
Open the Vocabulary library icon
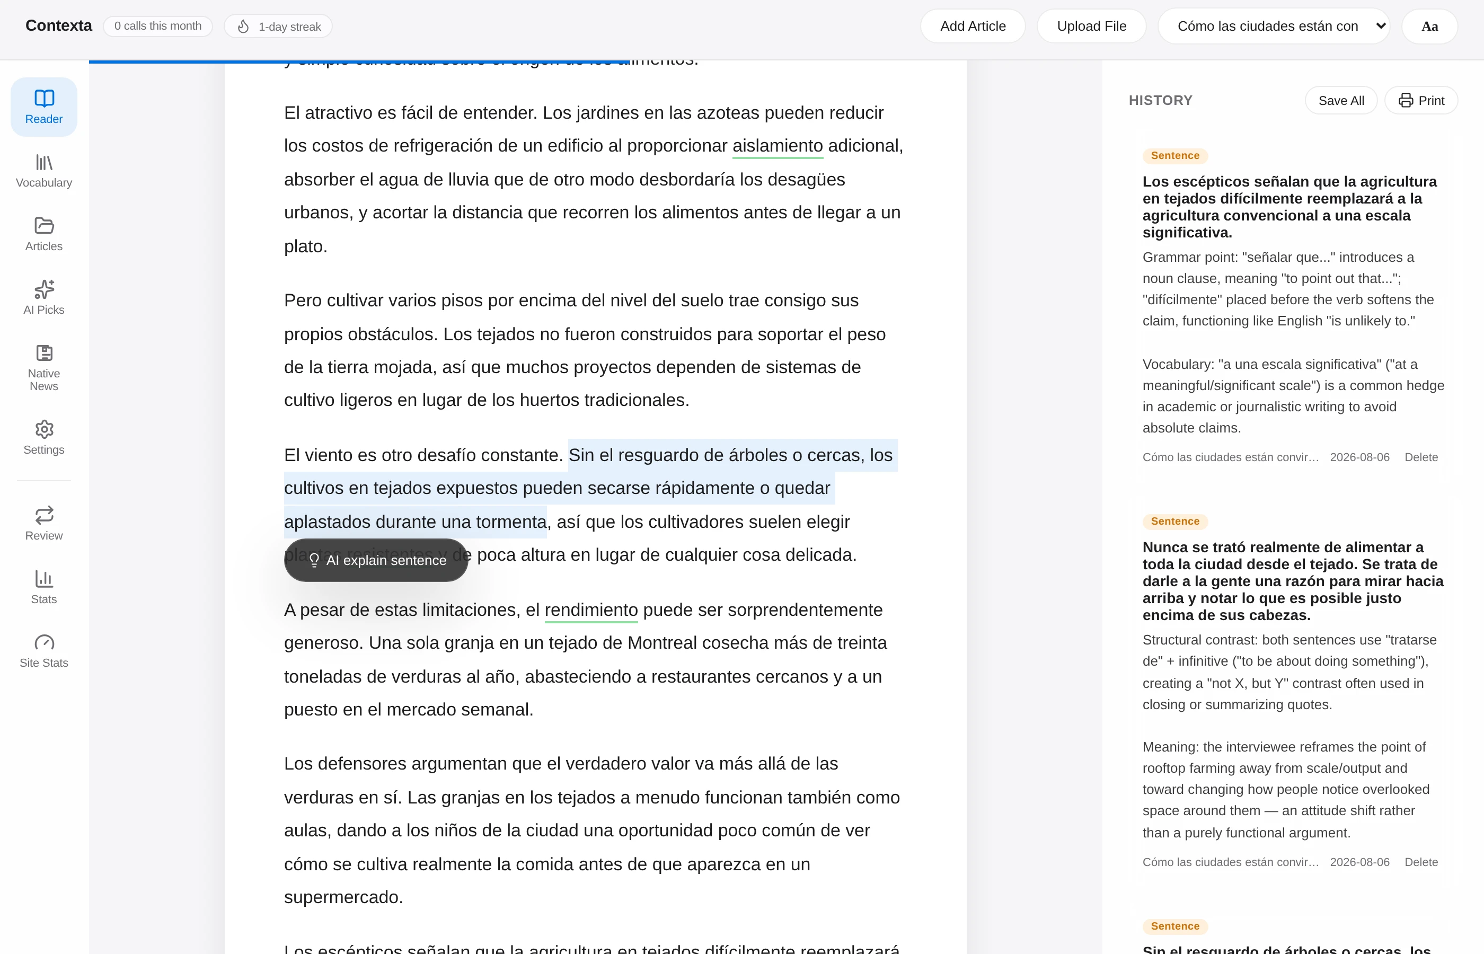point(44,162)
